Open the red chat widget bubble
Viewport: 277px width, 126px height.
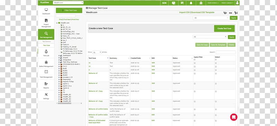tap(233, 117)
